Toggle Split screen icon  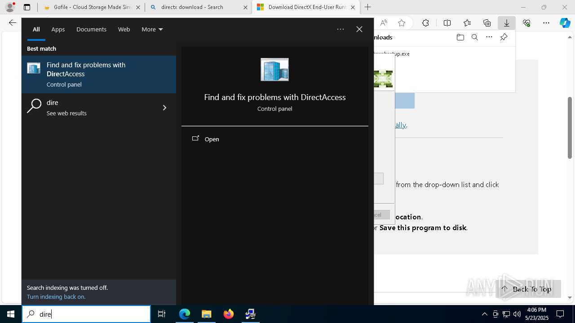[x=447, y=23]
